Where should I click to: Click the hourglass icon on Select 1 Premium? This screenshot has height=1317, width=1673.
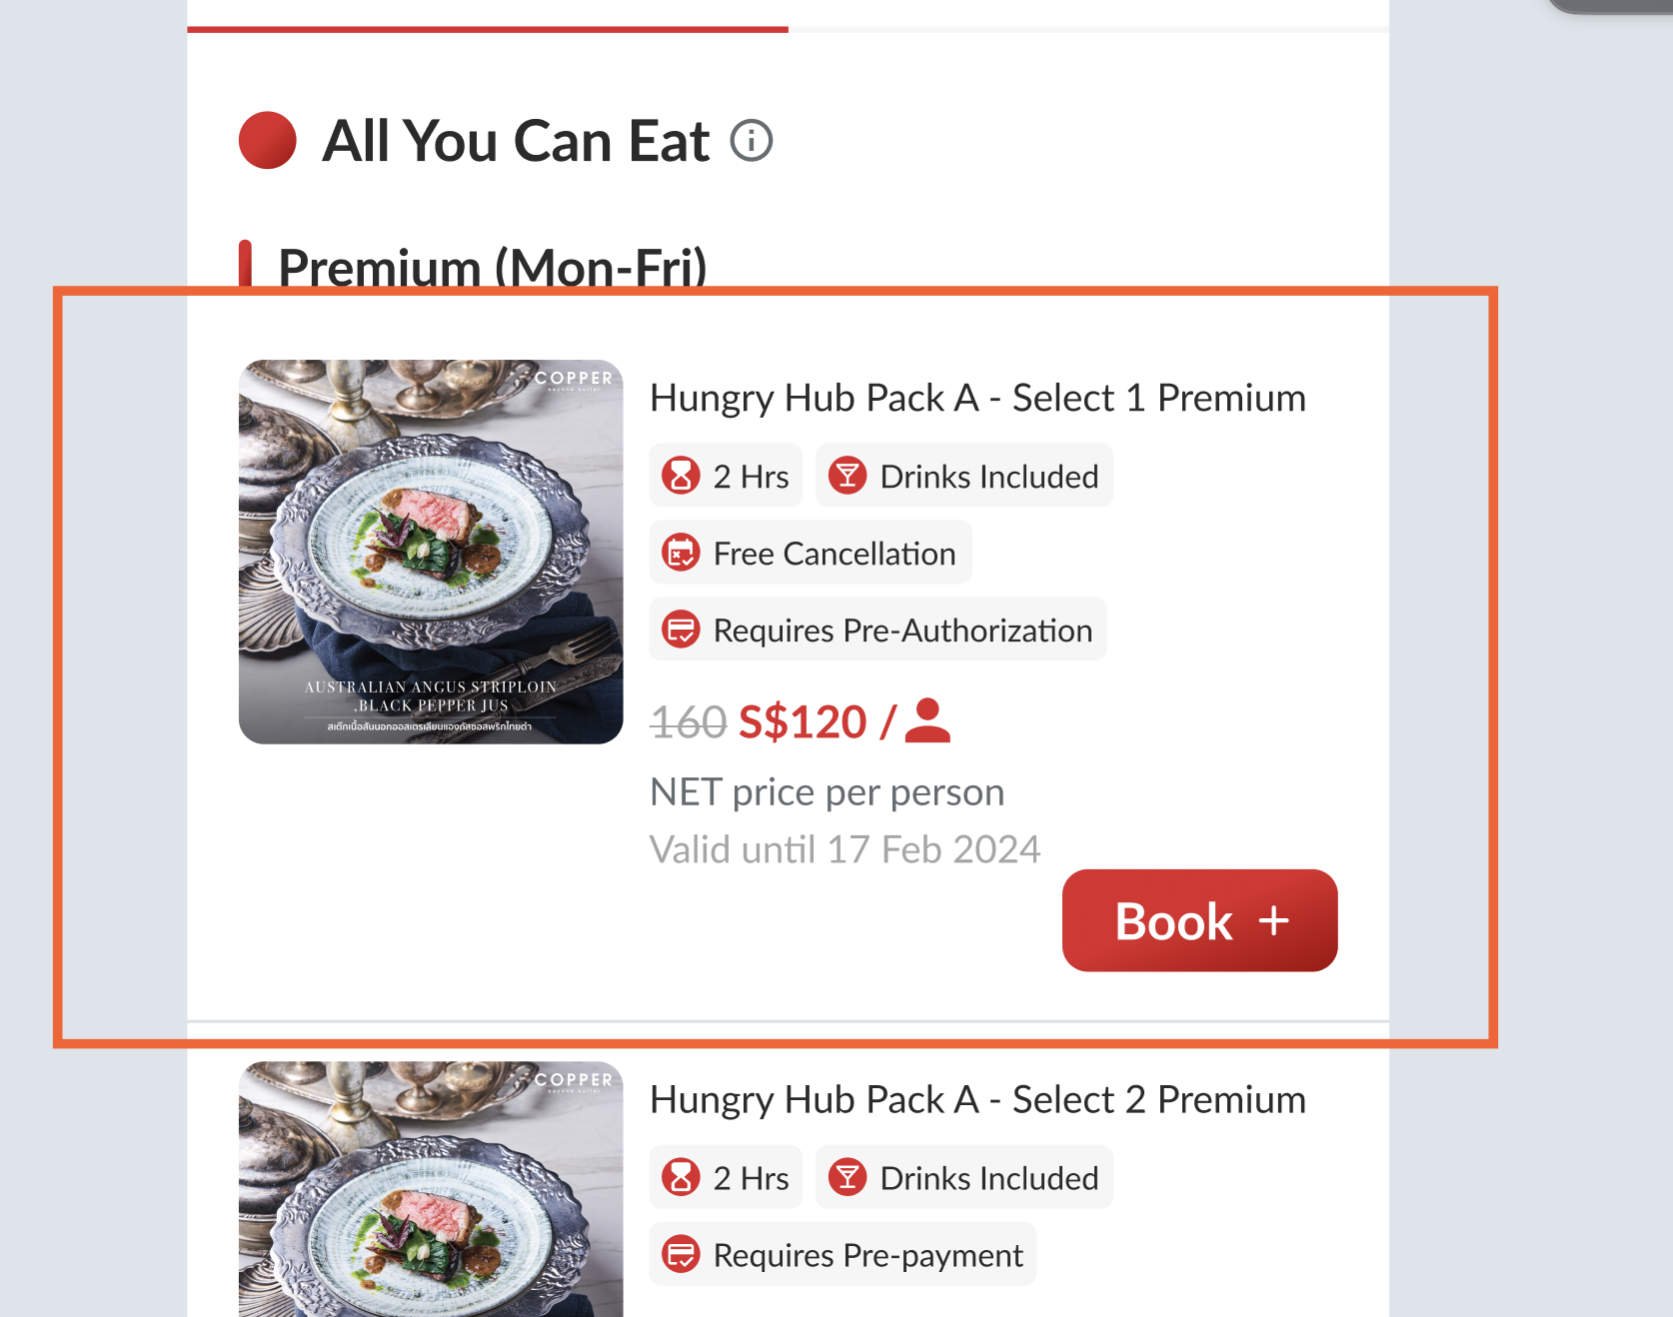(x=682, y=476)
